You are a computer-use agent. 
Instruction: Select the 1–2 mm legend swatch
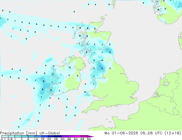pos(18,136)
